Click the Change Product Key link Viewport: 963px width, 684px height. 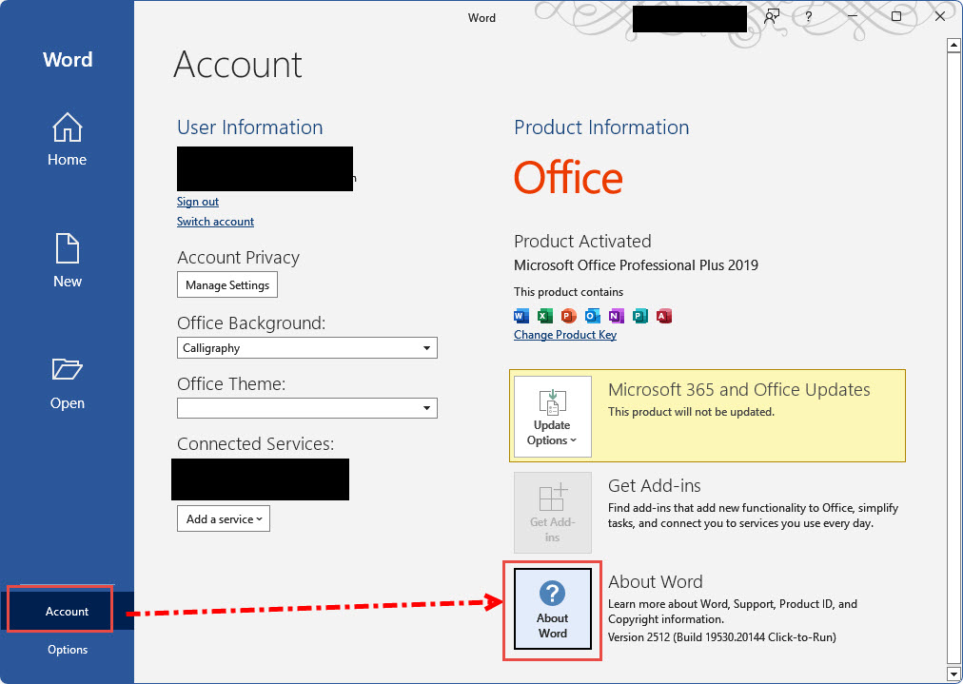click(x=565, y=335)
